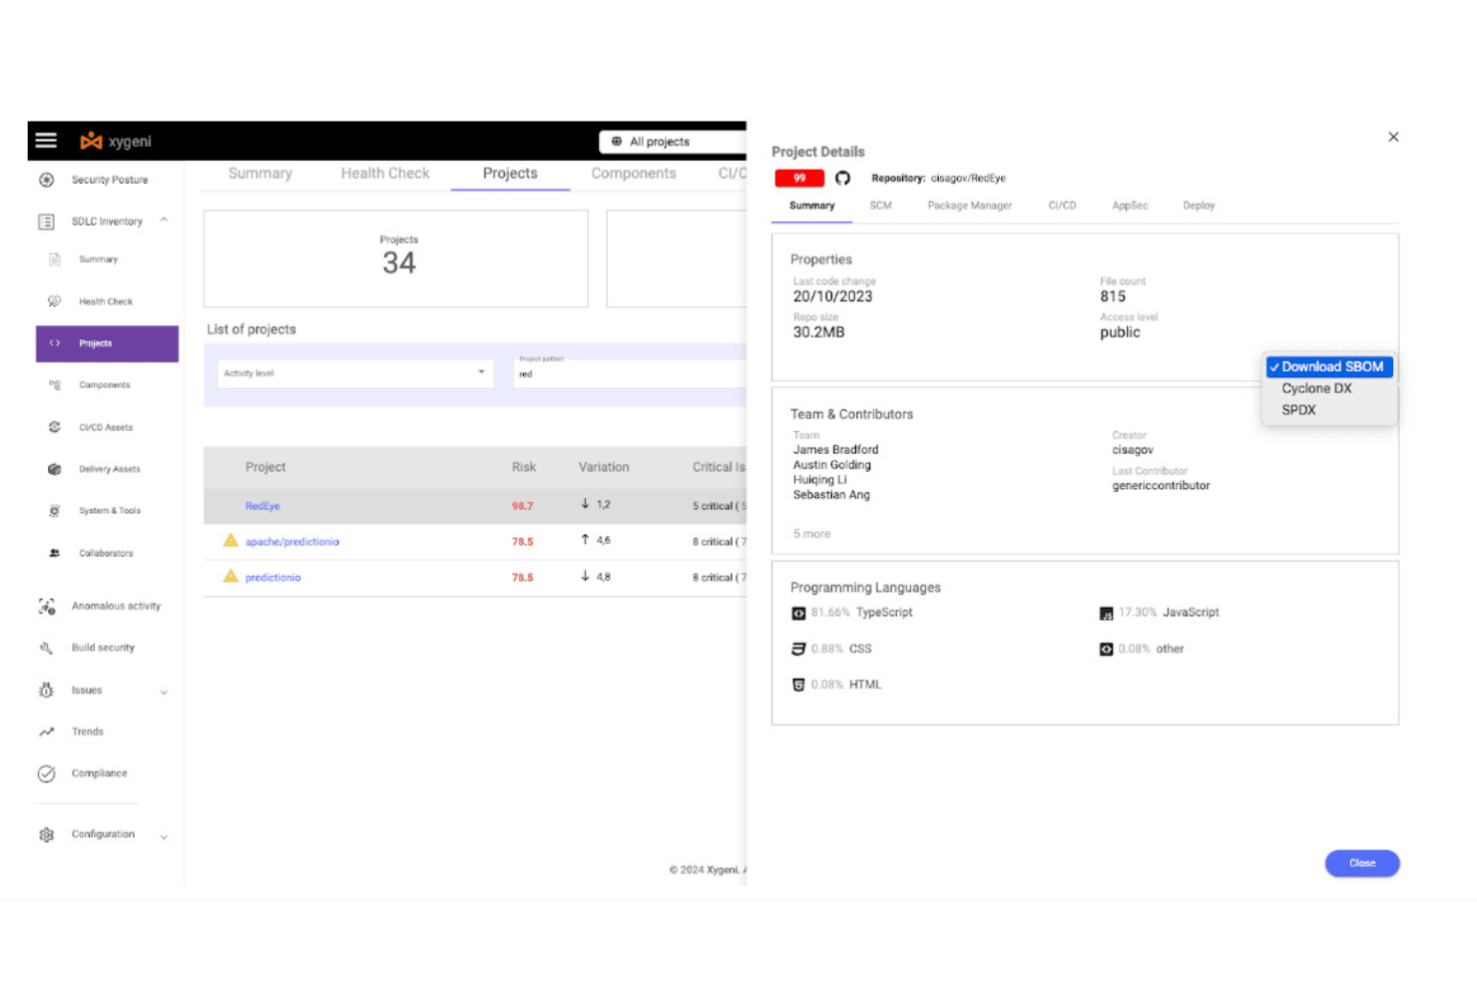Open the AppSec tab
The height and width of the screenshot is (985, 1477).
1130,206
